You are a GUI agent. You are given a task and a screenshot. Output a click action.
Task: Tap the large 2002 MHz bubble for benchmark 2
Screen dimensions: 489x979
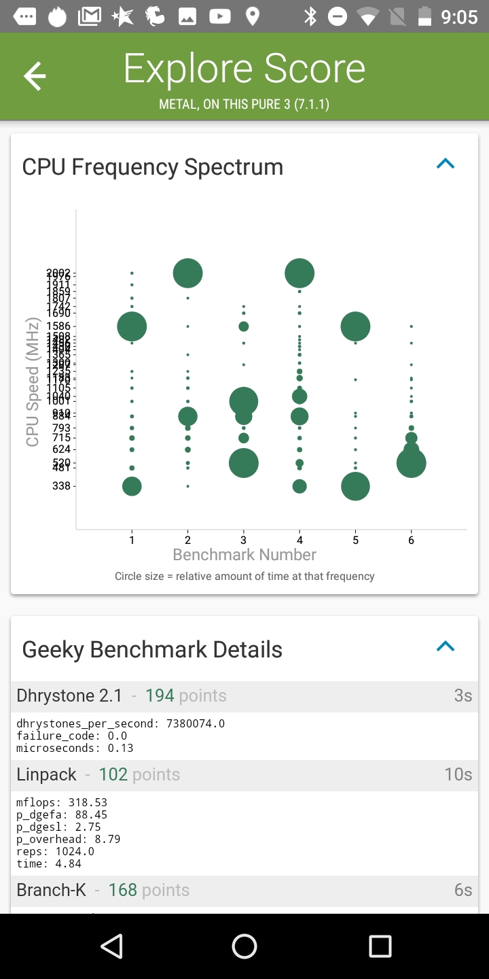pos(188,273)
